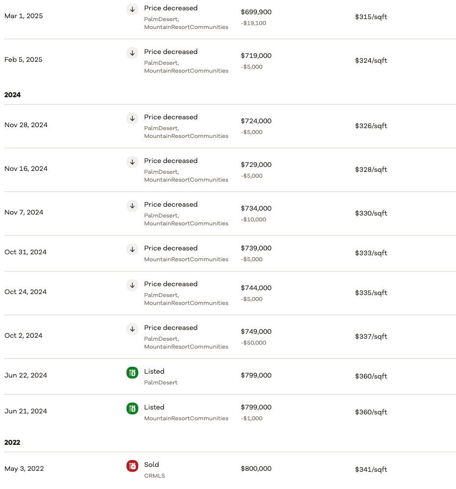Click the 2022 year heading

click(13, 442)
